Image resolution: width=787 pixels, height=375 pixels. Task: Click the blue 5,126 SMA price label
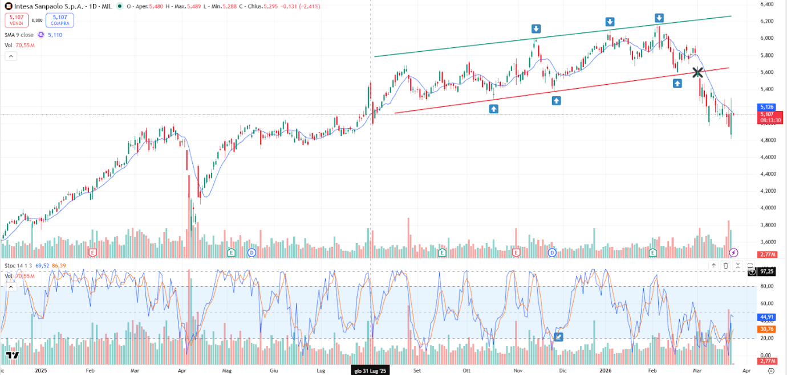766,107
